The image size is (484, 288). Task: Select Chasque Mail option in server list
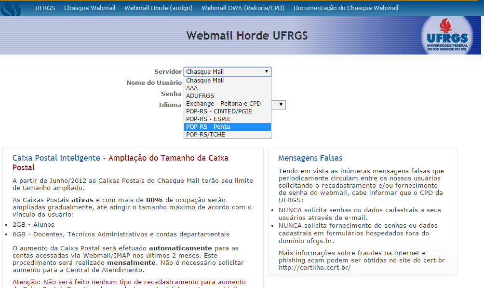pyautogui.click(x=228, y=81)
